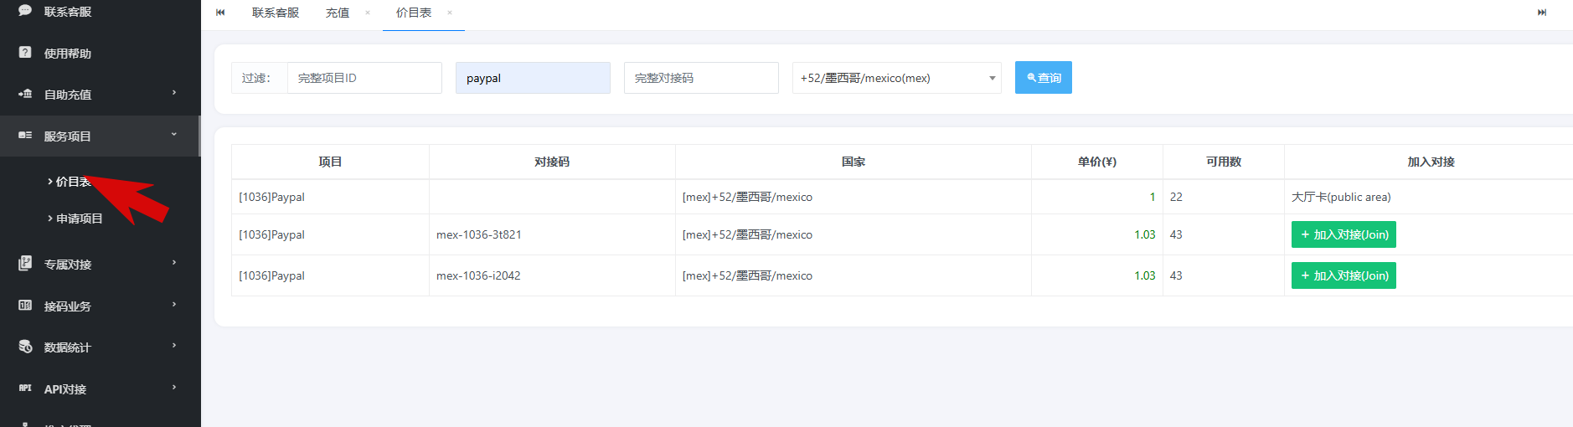The height and width of the screenshot is (427, 1573).
Task: Expand the 自助充值 submenu arrow
Action: (x=174, y=93)
